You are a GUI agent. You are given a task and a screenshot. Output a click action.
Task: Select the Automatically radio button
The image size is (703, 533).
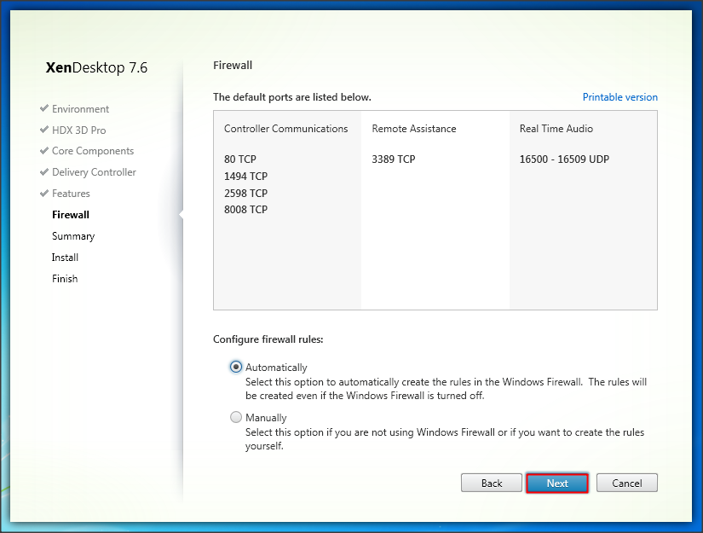(x=236, y=367)
